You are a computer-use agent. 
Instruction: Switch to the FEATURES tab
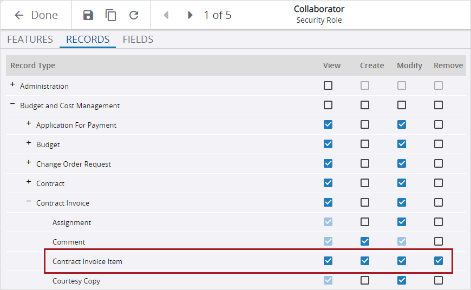pyautogui.click(x=30, y=39)
